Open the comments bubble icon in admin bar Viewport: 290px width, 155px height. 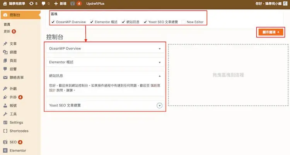(43, 3)
